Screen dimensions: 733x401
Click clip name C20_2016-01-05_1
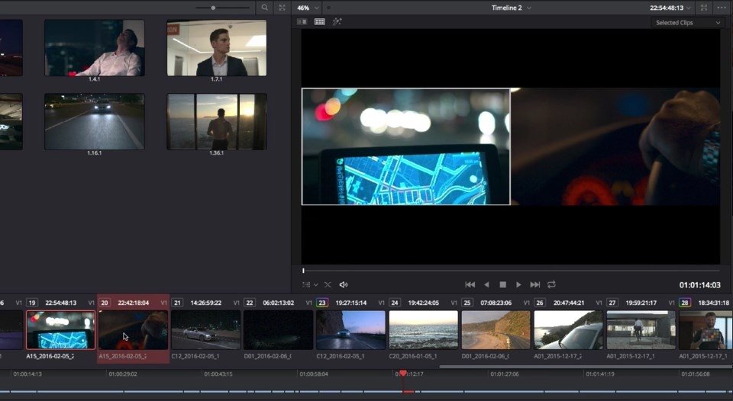[413, 356]
